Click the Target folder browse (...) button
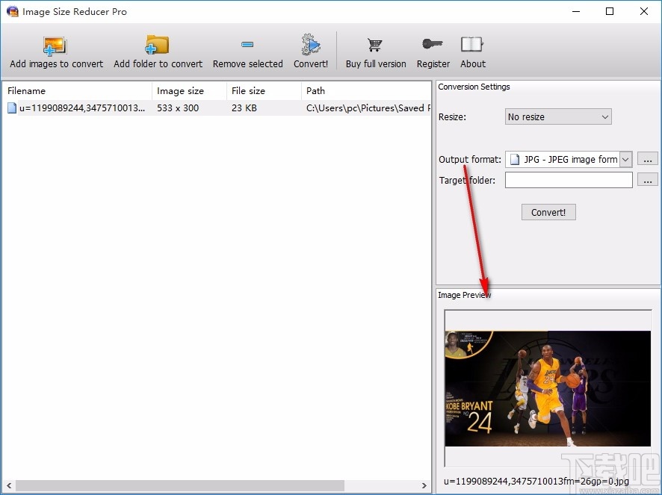The height and width of the screenshot is (495, 662). tap(647, 180)
